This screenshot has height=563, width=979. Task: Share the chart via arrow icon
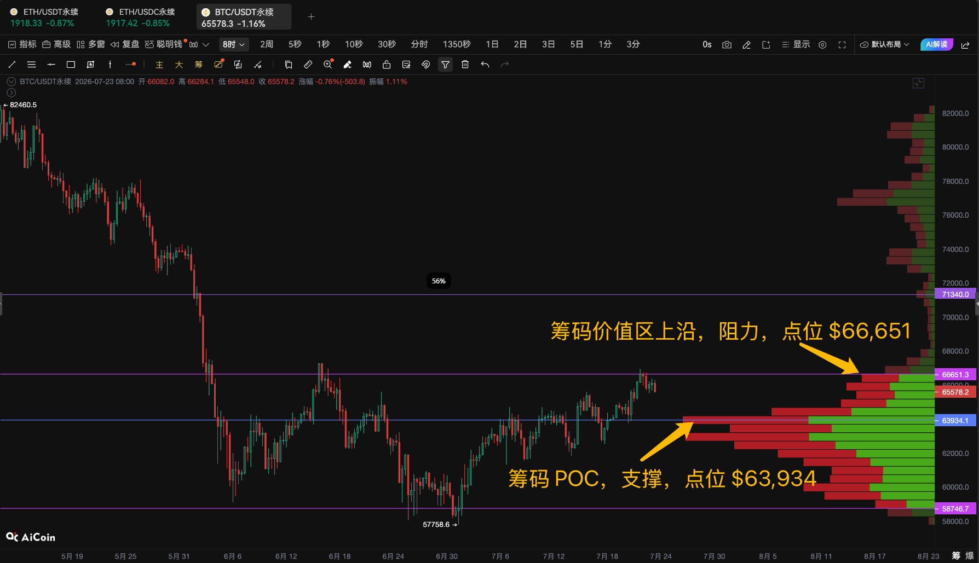(965, 45)
